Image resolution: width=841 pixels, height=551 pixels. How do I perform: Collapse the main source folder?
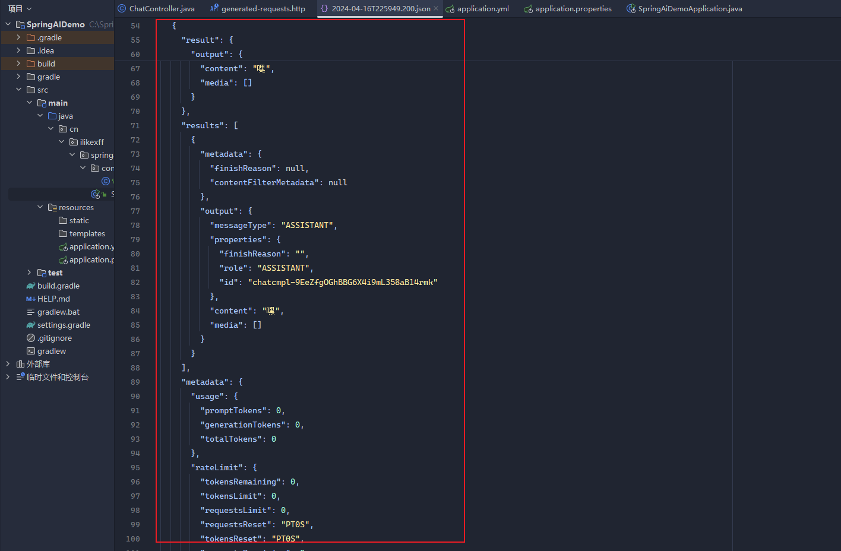(x=29, y=103)
